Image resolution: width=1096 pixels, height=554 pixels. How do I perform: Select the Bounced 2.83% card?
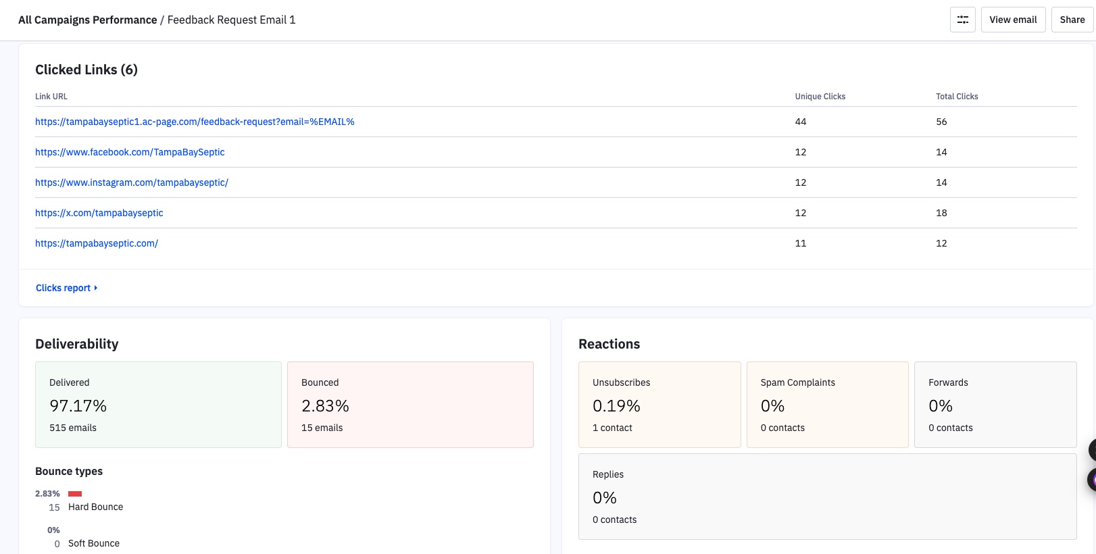[410, 405]
